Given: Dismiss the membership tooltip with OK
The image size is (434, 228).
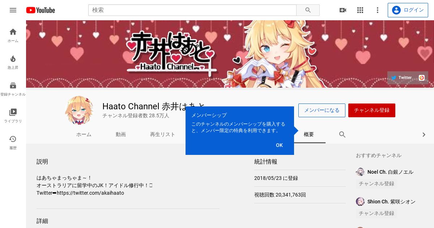Looking at the screenshot, I should point(279,145).
